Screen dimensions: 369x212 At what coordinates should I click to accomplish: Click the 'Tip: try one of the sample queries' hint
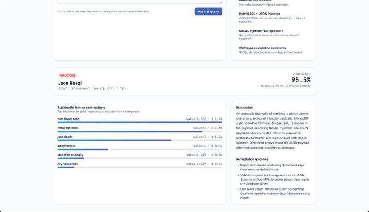[x=103, y=11]
